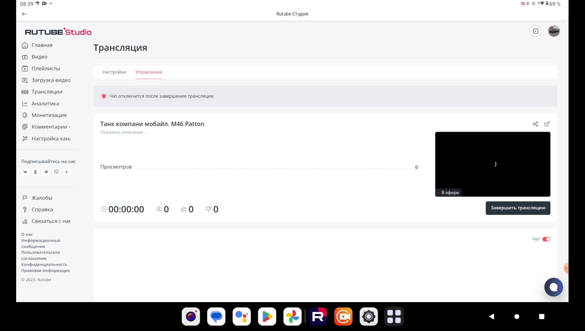Click the Odnoklassniki social icon
The height and width of the screenshot is (331, 585).
coord(35,172)
